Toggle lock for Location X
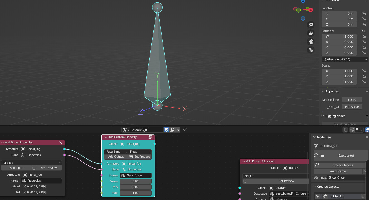The height and width of the screenshot is (200, 369). tap(363, 14)
